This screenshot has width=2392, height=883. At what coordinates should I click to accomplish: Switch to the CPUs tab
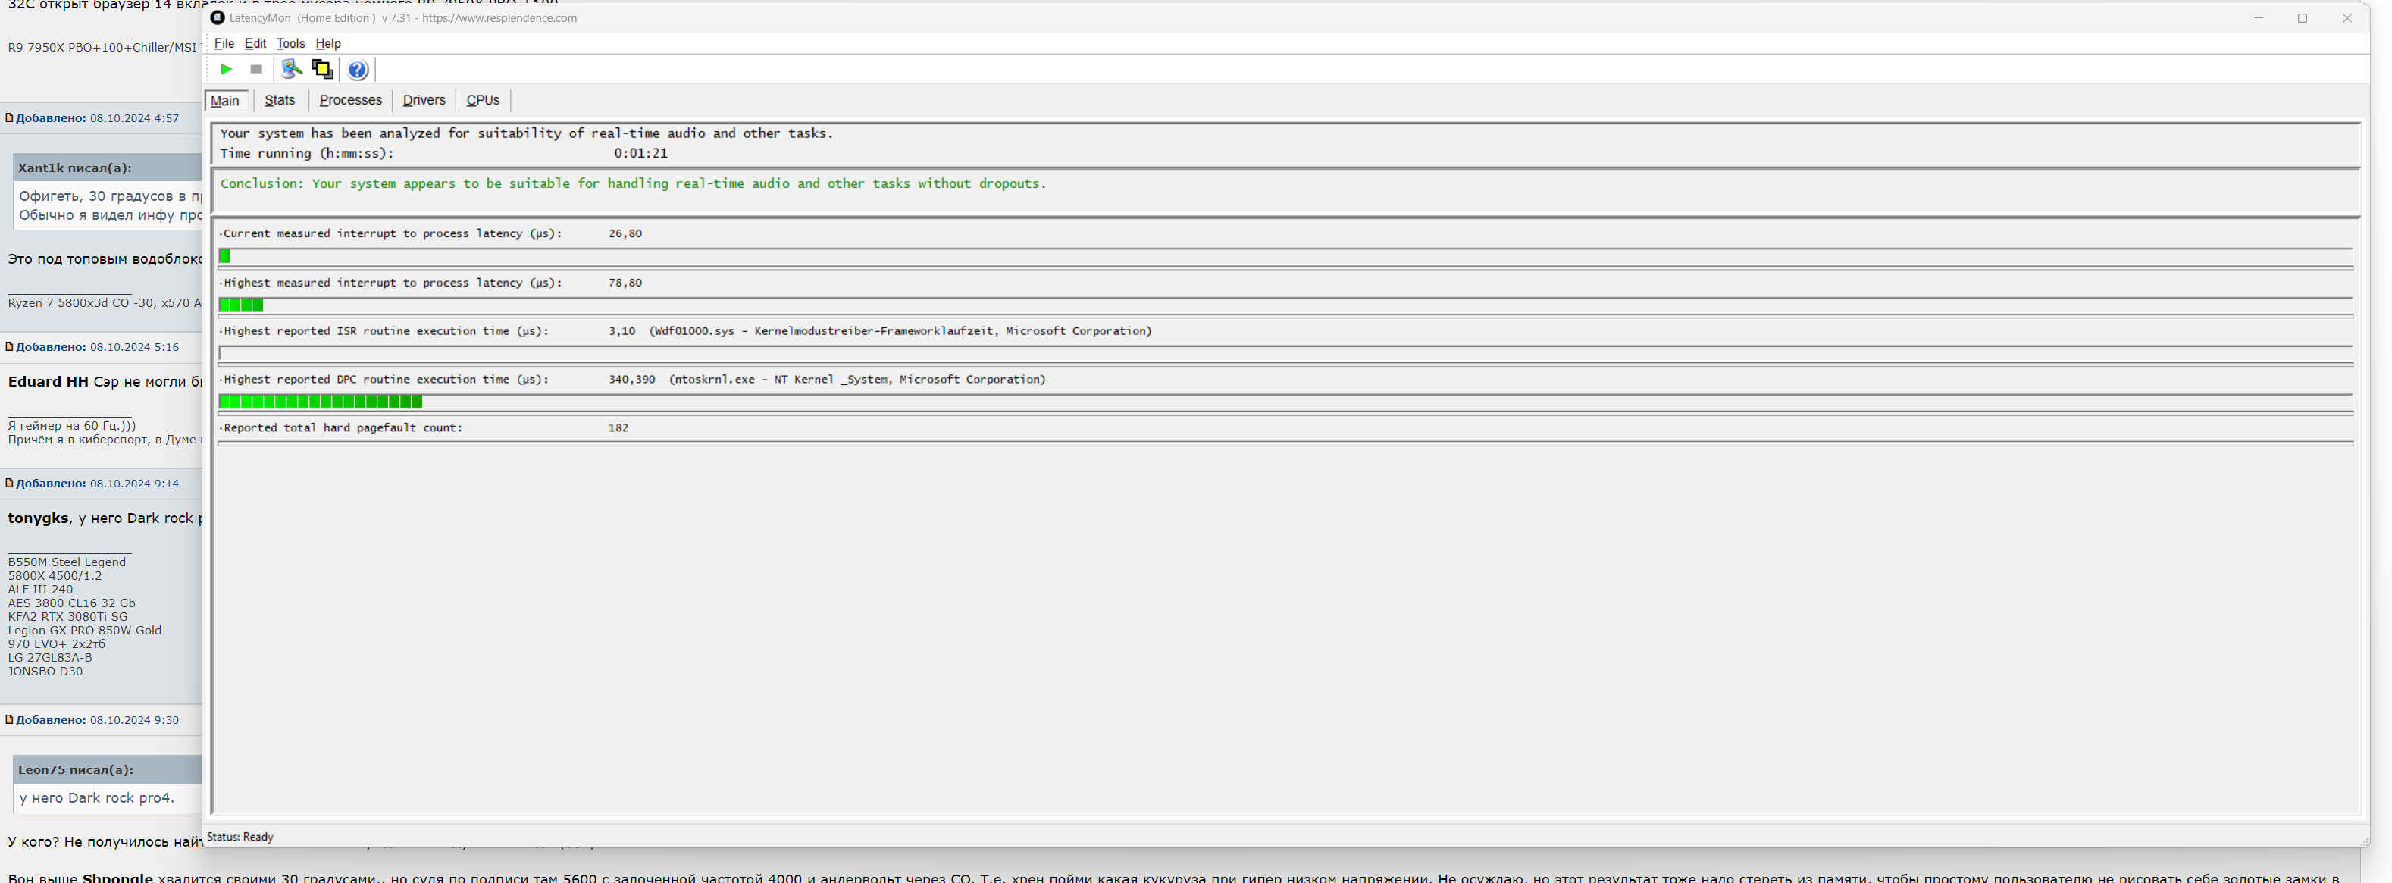pos(482,100)
